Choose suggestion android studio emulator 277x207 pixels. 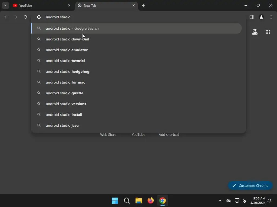tap(136, 50)
